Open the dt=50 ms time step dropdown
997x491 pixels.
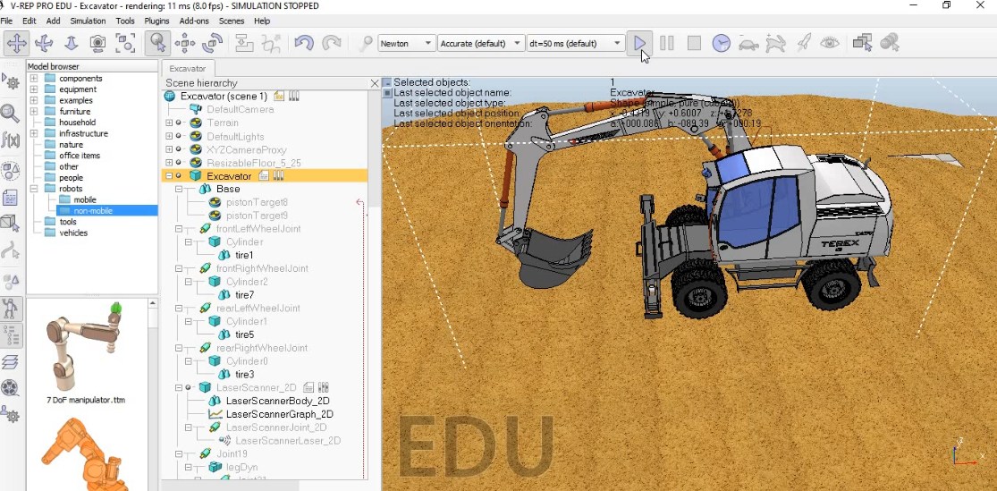tap(575, 43)
